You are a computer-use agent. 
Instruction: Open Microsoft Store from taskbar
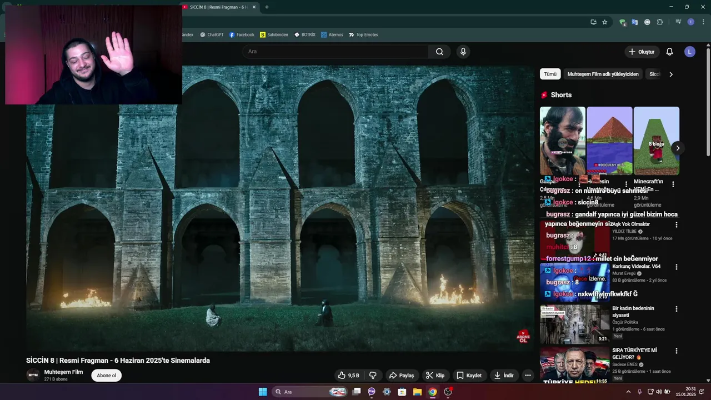pyautogui.click(x=402, y=392)
